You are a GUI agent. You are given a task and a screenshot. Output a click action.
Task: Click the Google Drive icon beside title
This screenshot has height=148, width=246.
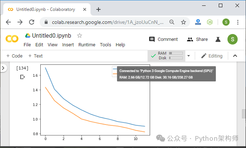tap(28, 35)
